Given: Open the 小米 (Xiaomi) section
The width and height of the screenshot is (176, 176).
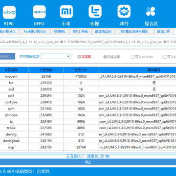Looking at the screenshot, I should [x=66, y=16].
